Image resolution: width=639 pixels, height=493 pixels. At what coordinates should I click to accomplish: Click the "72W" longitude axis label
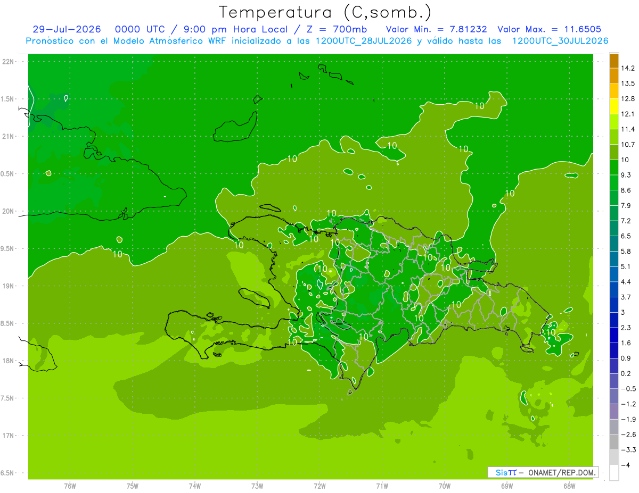pos(319,486)
